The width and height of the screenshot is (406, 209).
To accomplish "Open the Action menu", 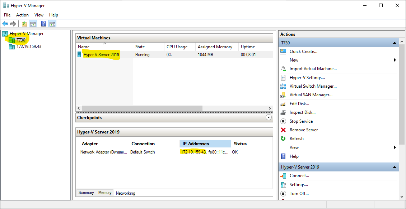I will [23, 15].
